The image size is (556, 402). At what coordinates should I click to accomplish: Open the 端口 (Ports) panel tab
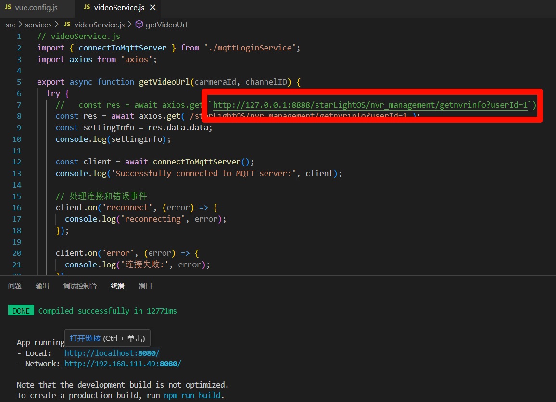145,286
